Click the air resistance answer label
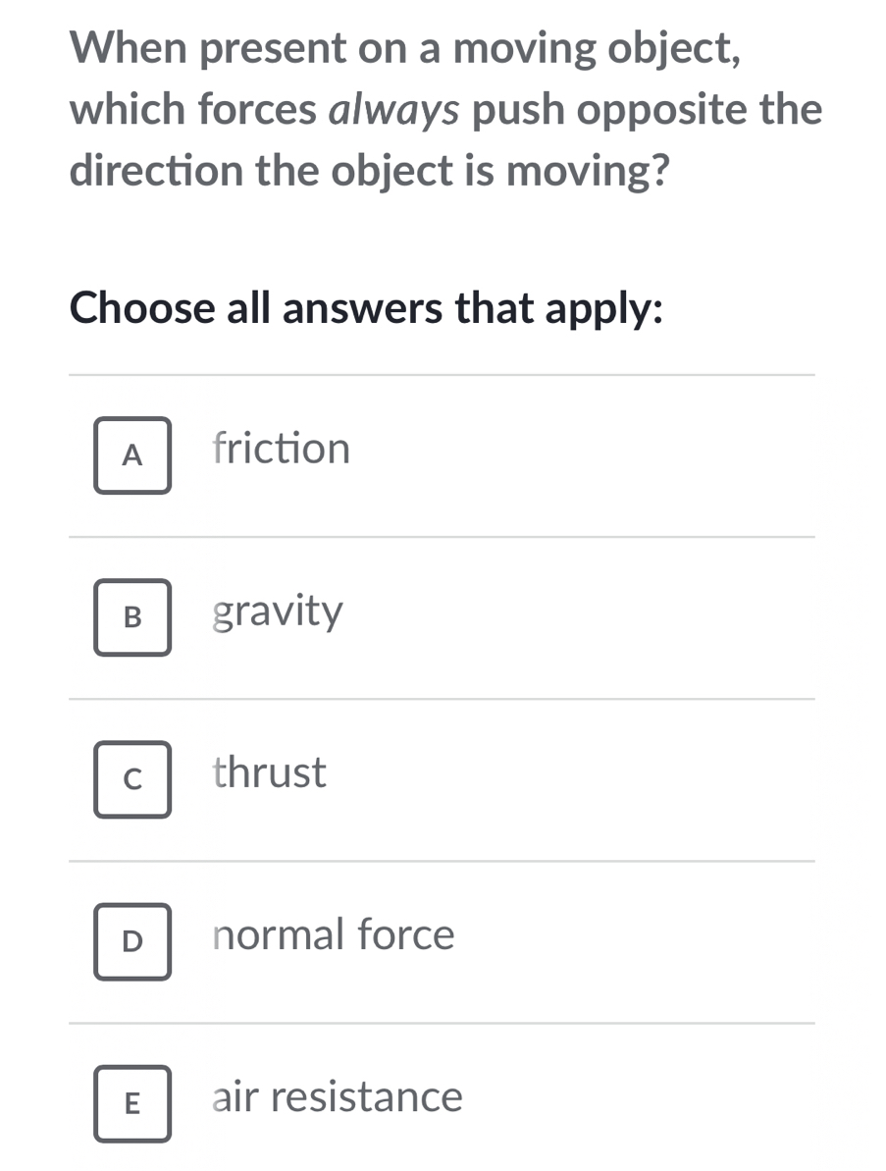The image size is (886, 1171). point(337,1098)
